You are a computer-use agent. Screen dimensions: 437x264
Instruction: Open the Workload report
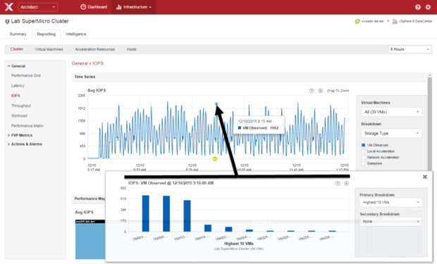(x=19, y=115)
